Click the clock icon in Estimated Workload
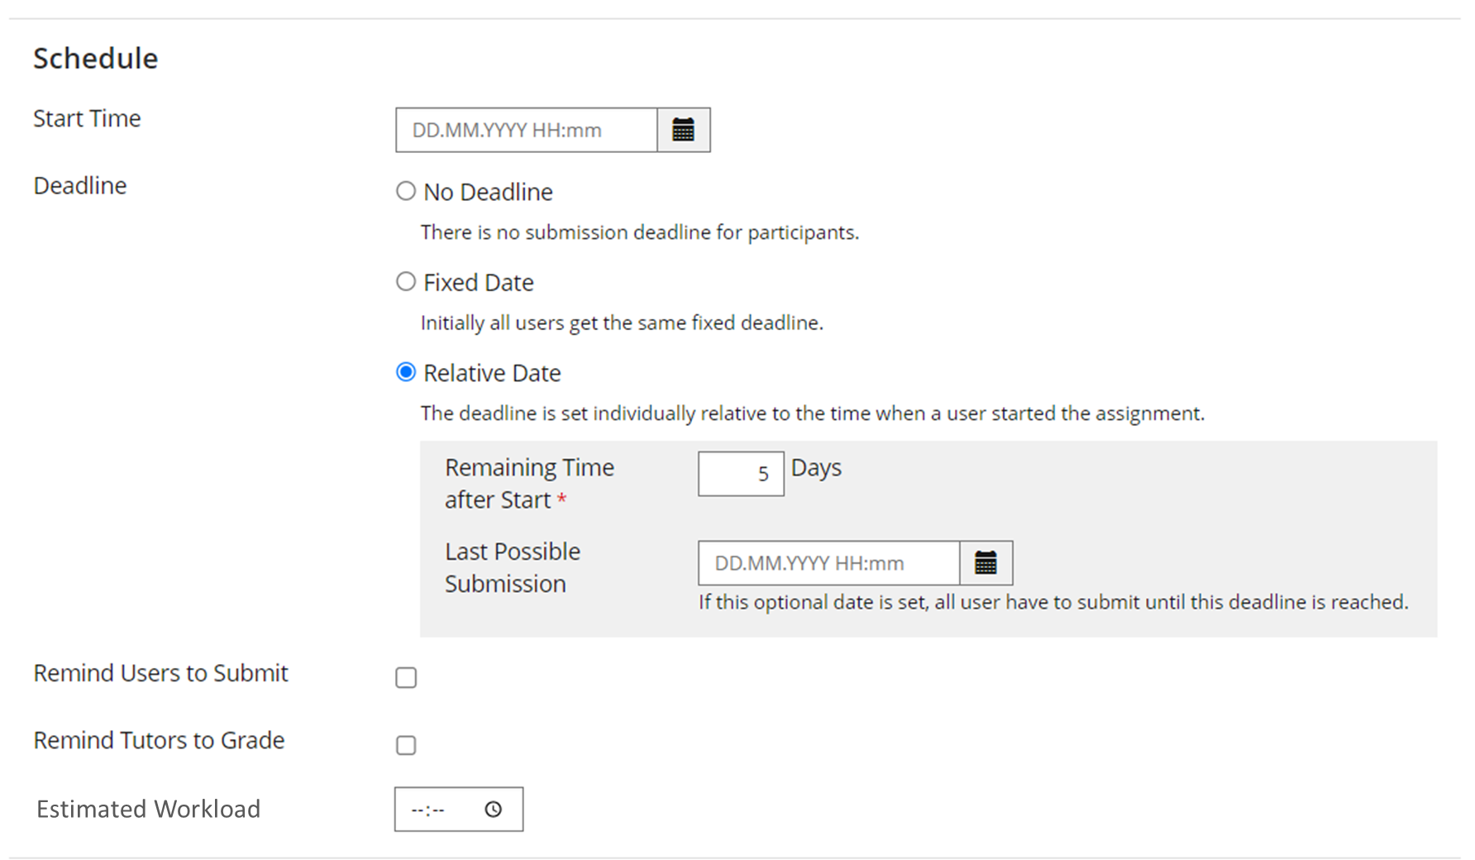 tap(493, 810)
